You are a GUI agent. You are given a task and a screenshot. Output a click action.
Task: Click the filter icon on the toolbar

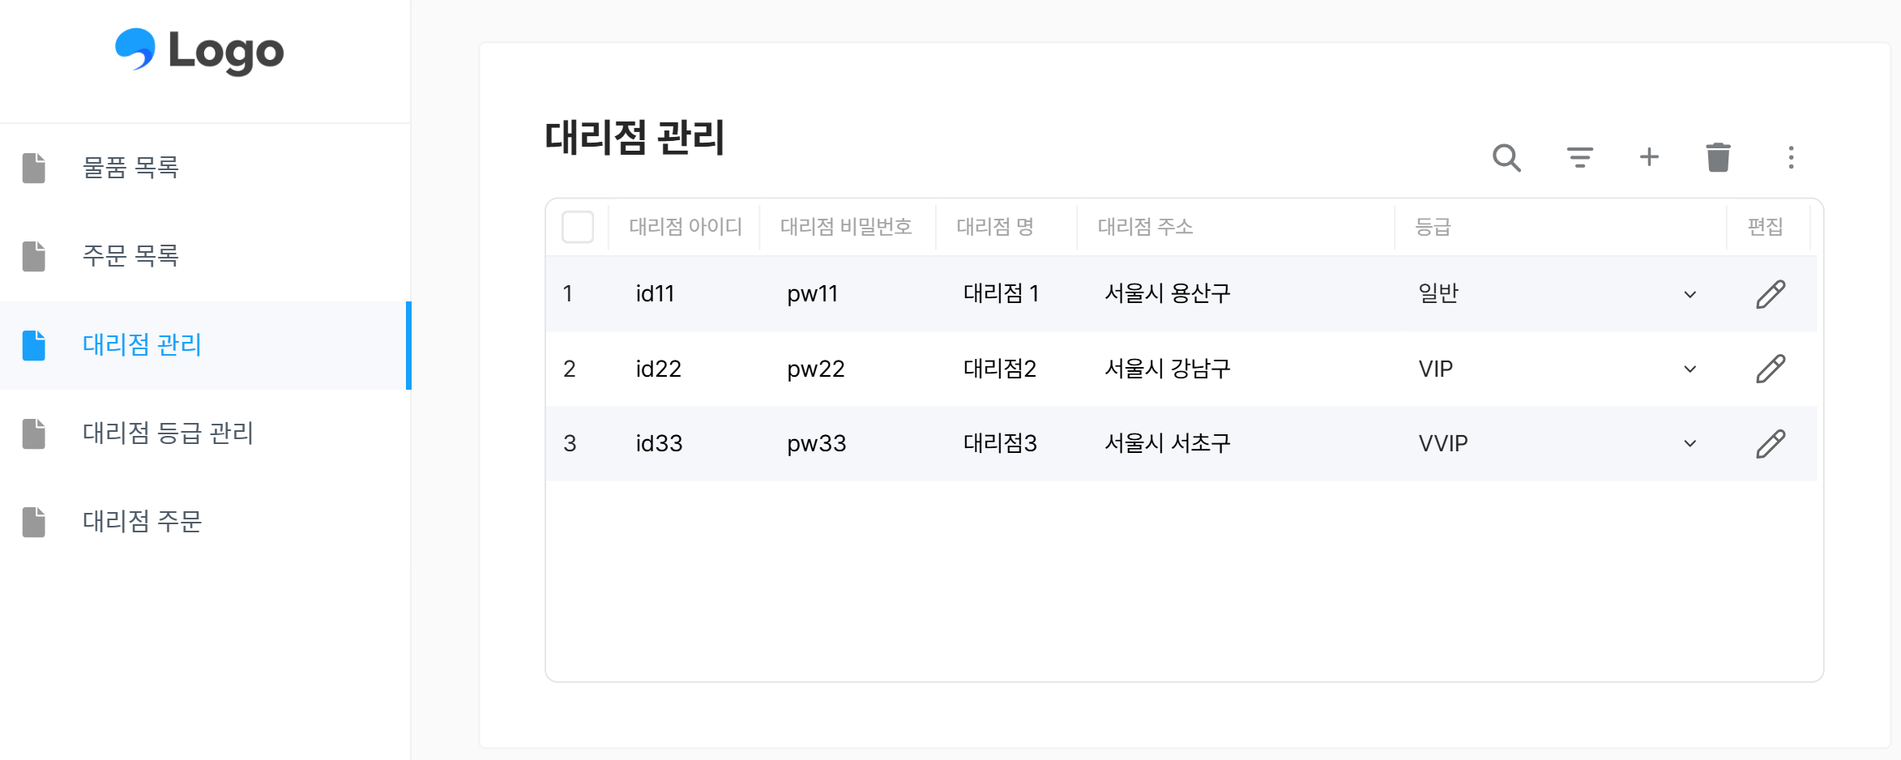click(1578, 158)
